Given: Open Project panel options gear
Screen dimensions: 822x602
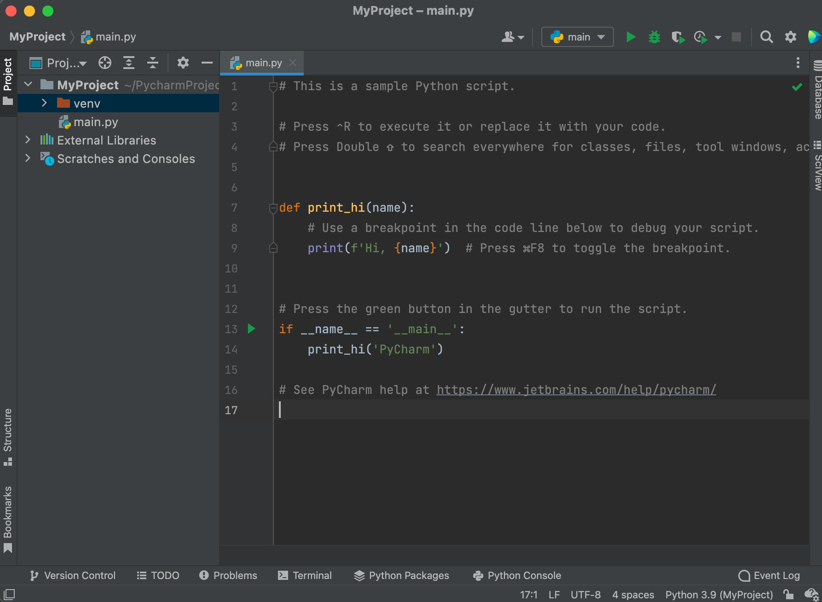Looking at the screenshot, I should pyautogui.click(x=183, y=63).
